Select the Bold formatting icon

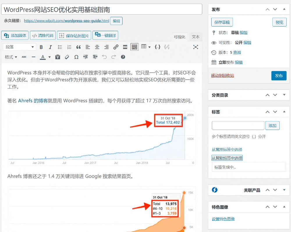tap(42, 47)
